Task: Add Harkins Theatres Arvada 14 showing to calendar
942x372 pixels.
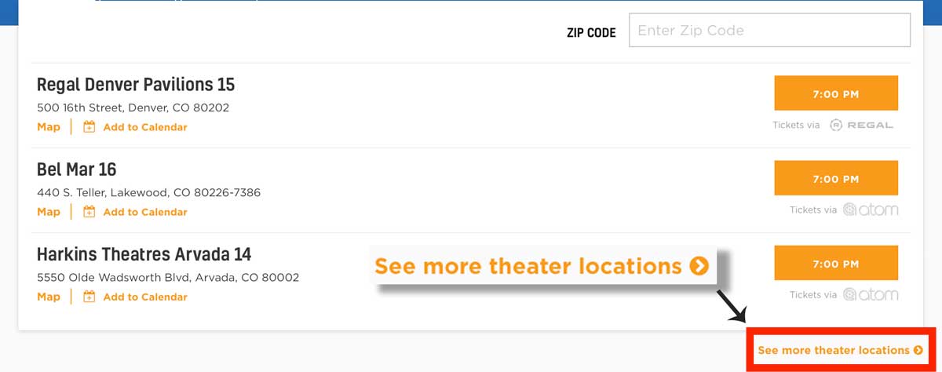Action: coord(145,297)
